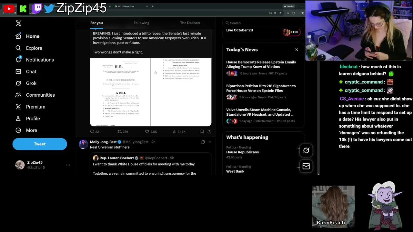Click the blue Tweet button
The height and width of the screenshot is (232, 413).
(40, 144)
